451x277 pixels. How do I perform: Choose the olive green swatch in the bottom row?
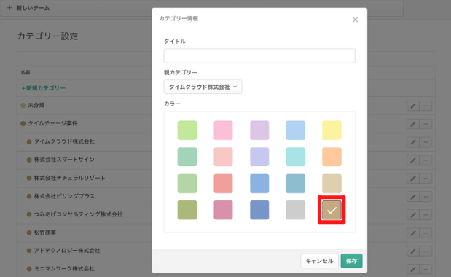tap(187, 210)
